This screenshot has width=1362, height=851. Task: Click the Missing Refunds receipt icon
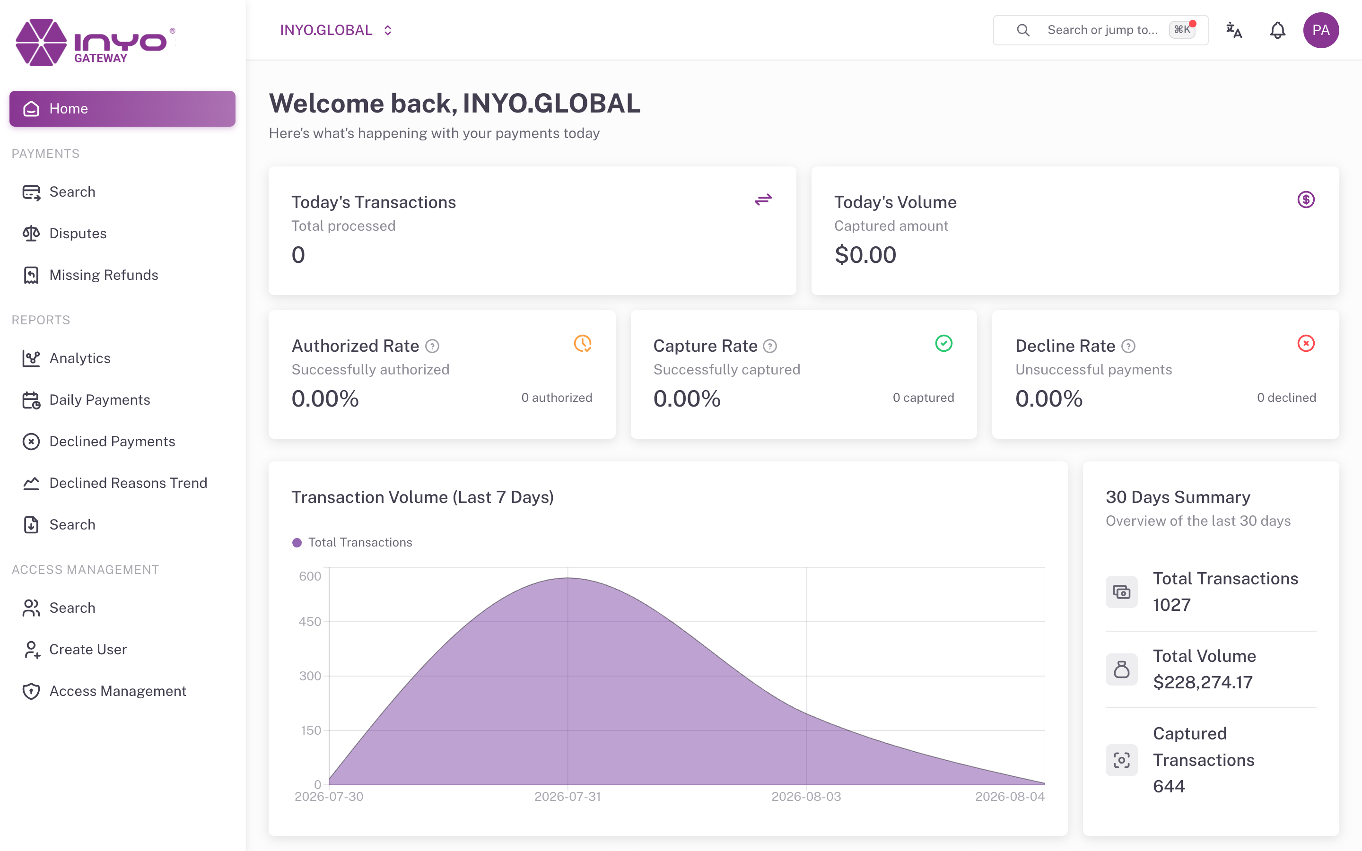[x=31, y=275]
